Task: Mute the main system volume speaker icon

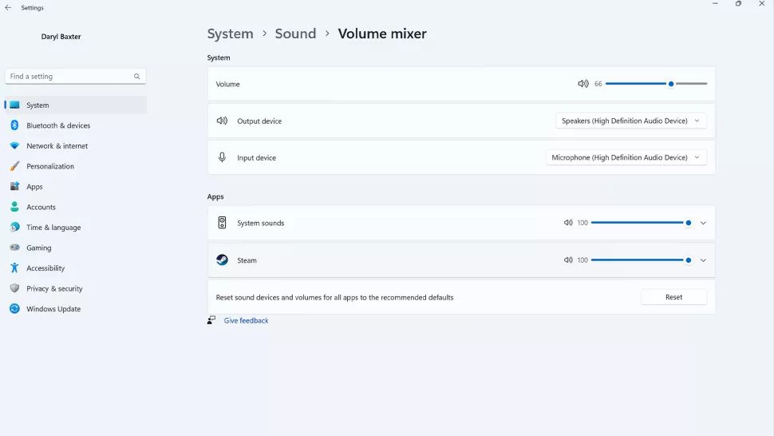Action: (583, 84)
